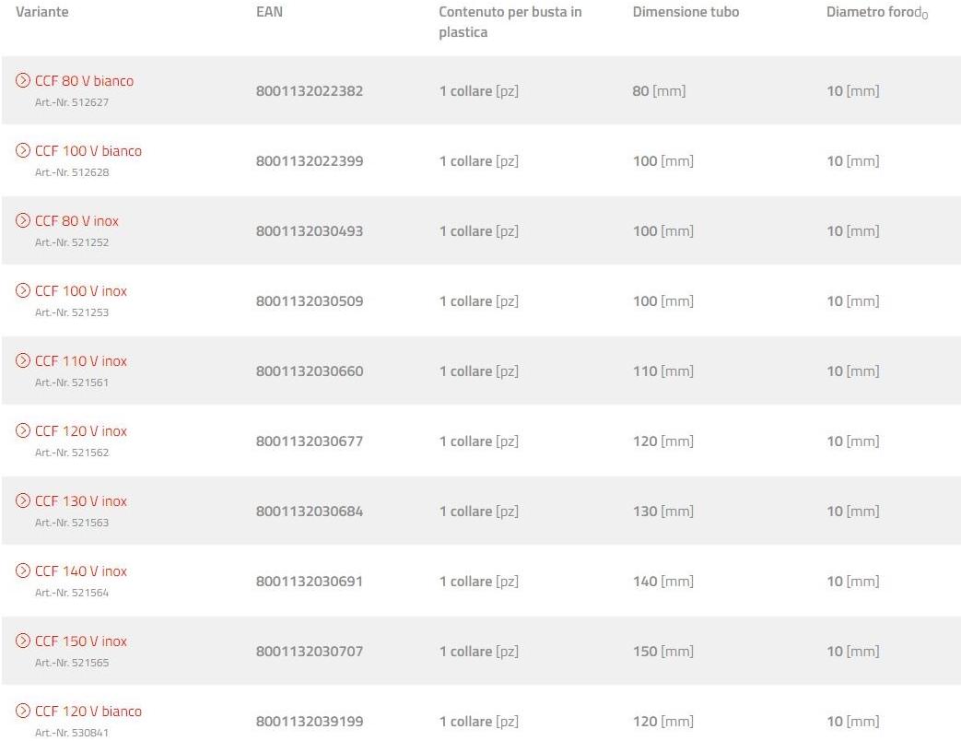Image resolution: width=961 pixels, height=741 pixels.
Task: Click the circled arrow icon next to CCF 120 V inox
Action: pyautogui.click(x=23, y=431)
